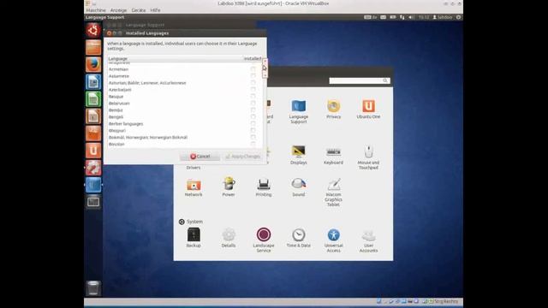Image resolution: width=548 pixels, height=308 pixels.
Task: Open the Anzeige menu in VirtualBox
Action: 118,10
